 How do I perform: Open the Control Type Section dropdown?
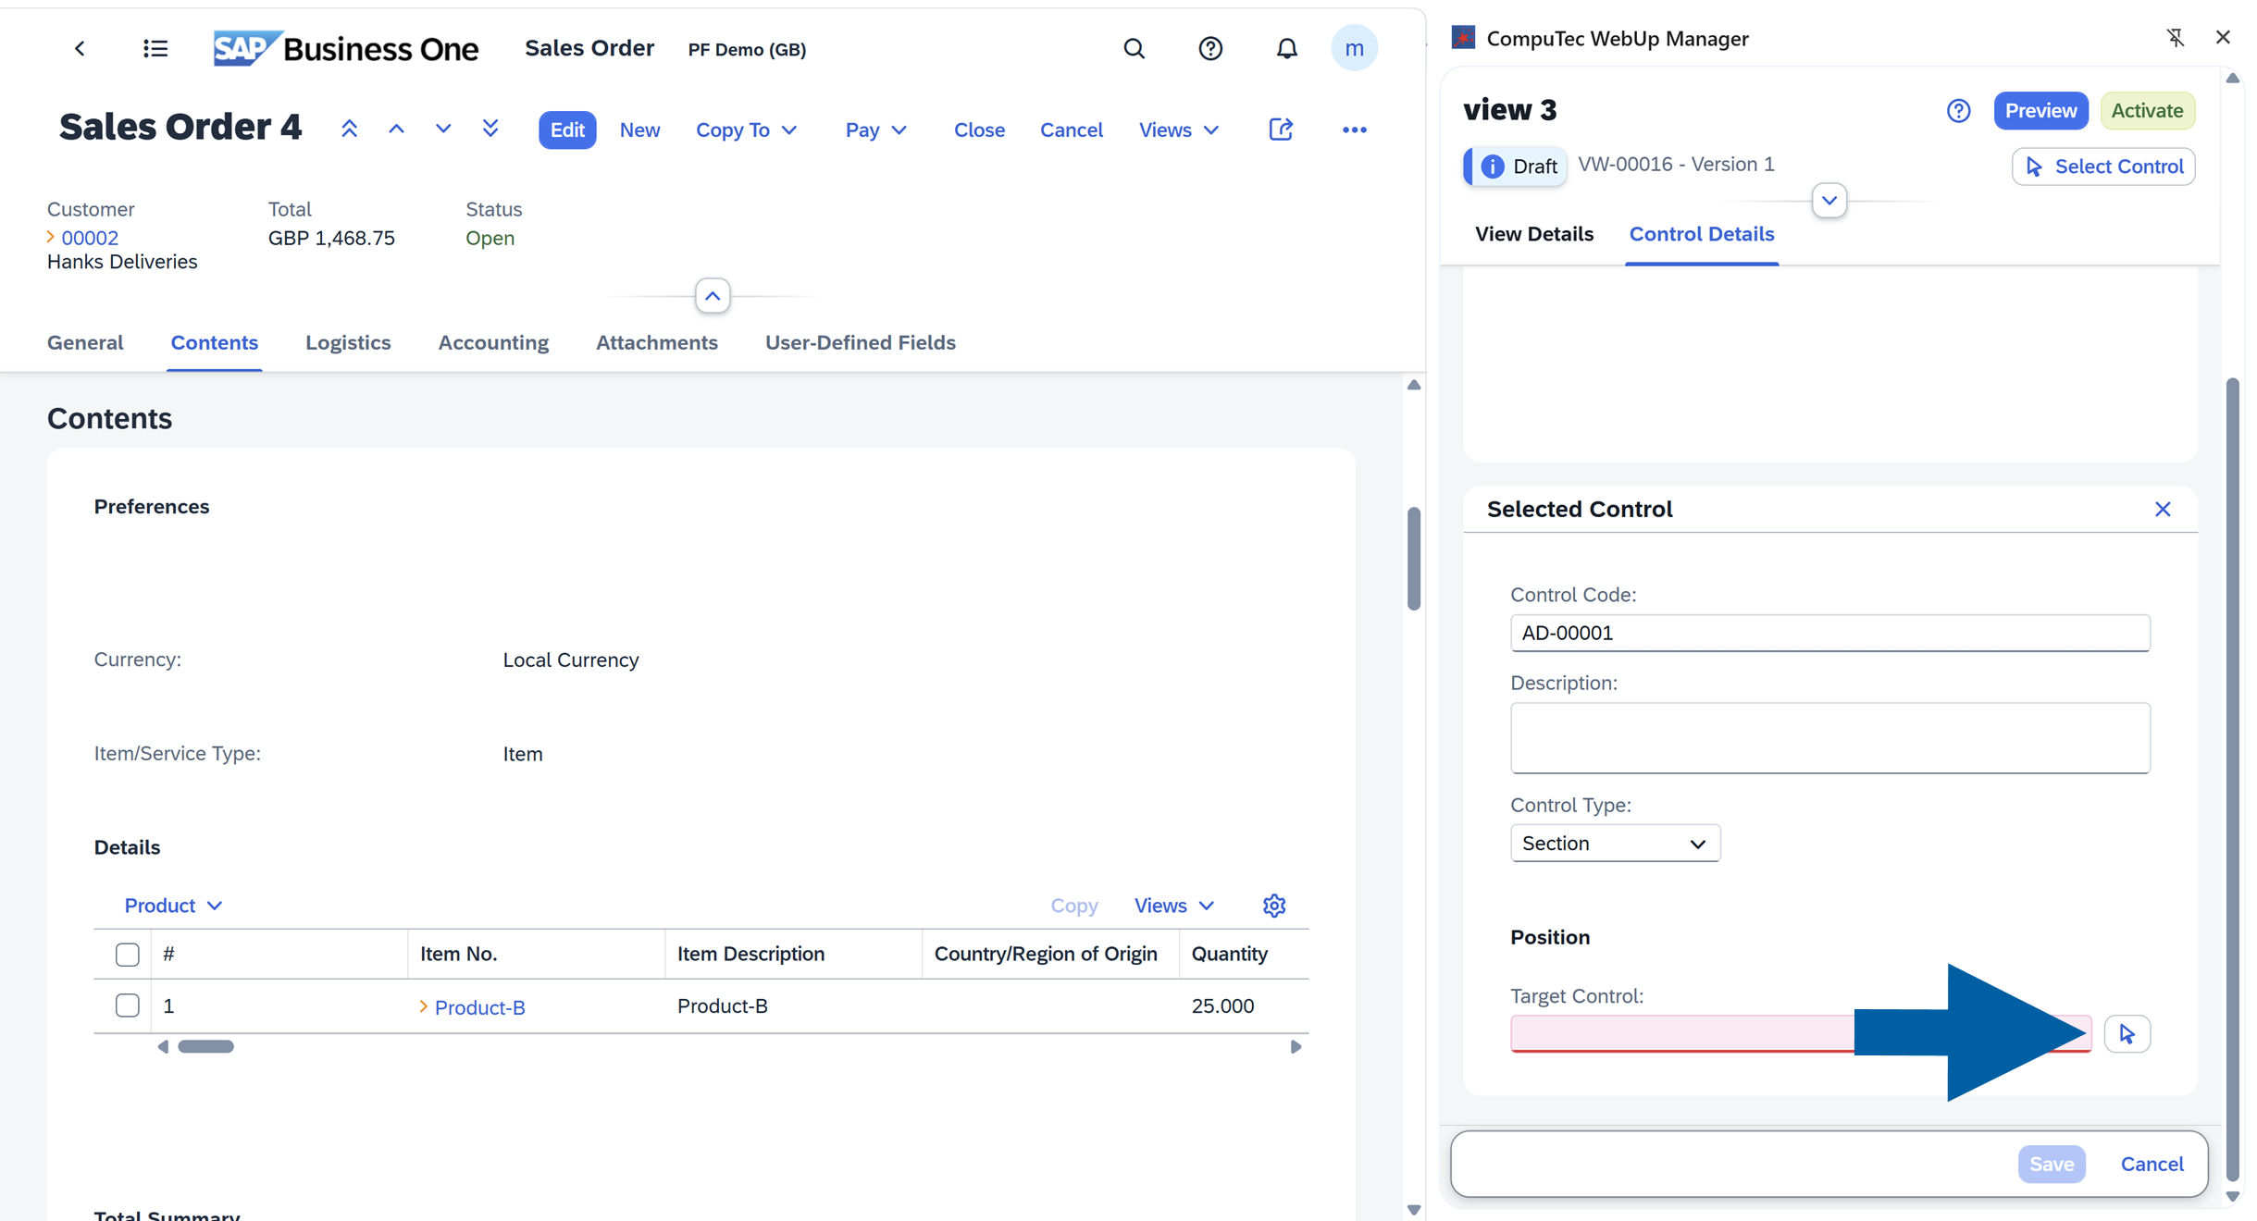pos(1615,844)
